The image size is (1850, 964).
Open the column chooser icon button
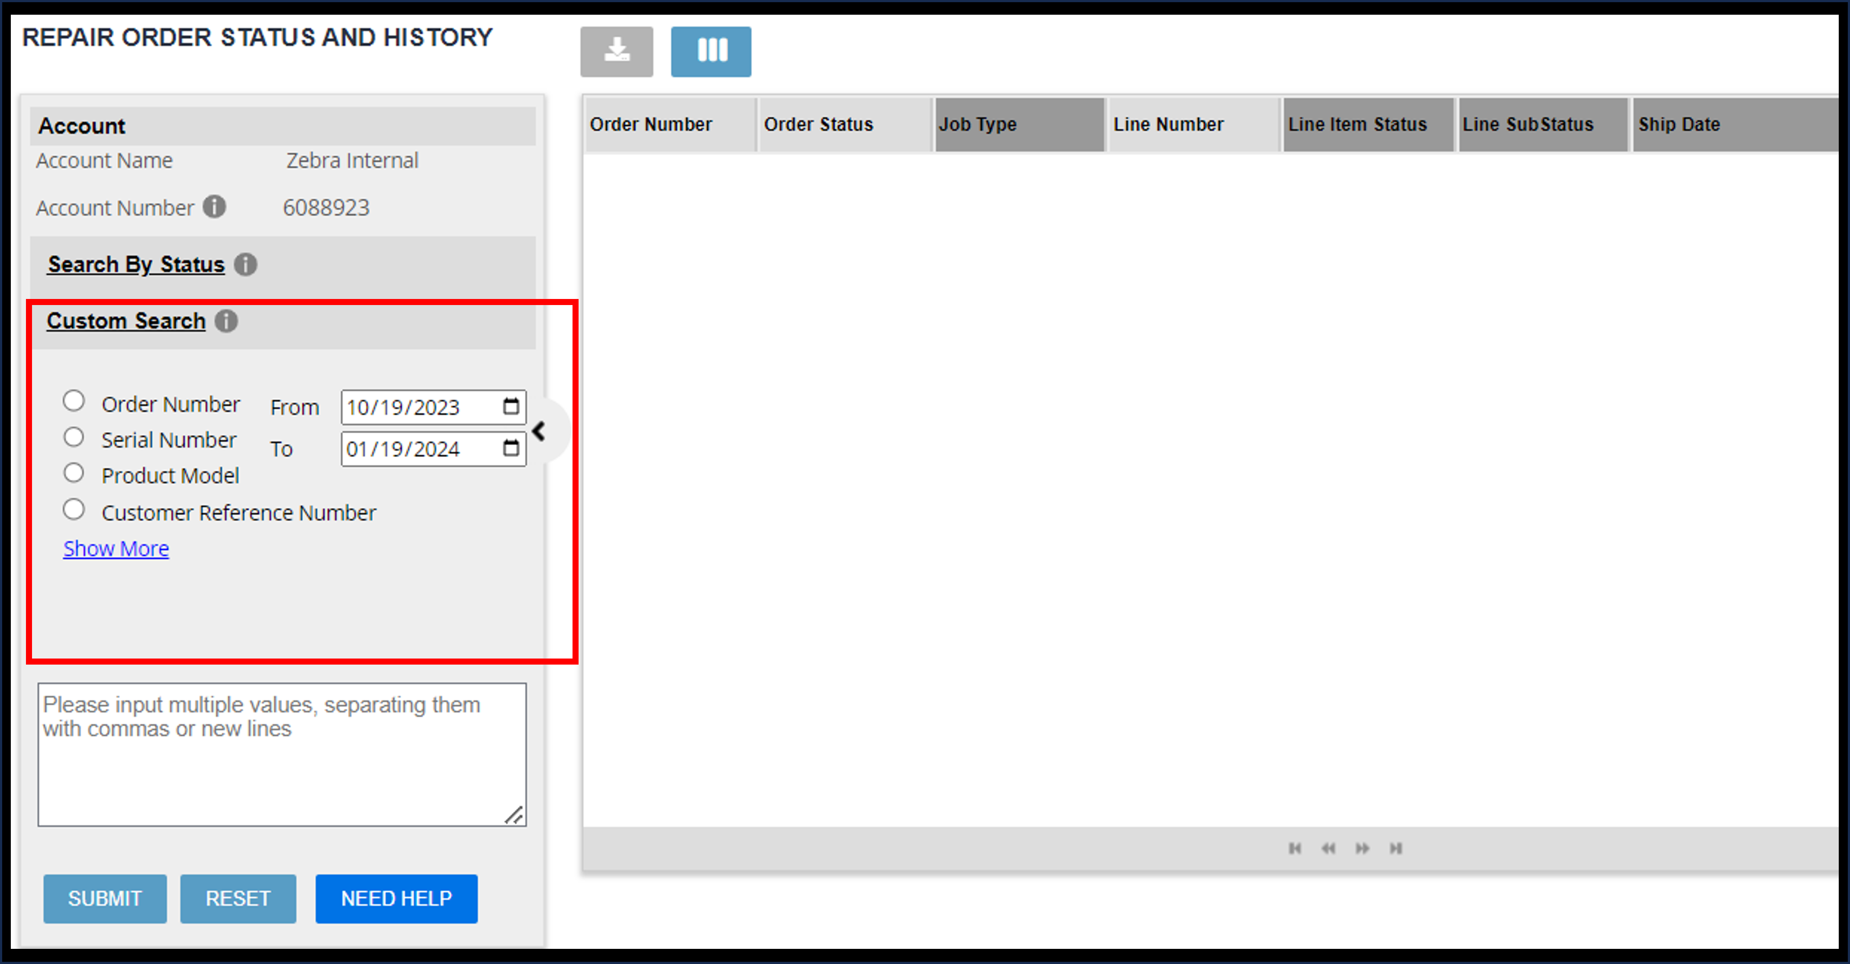[x=711, y=51]
